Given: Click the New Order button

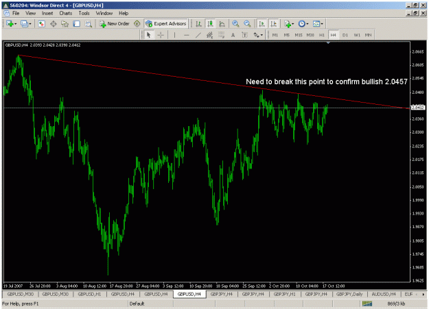Looking at the screenshot, I should (115, 24).
